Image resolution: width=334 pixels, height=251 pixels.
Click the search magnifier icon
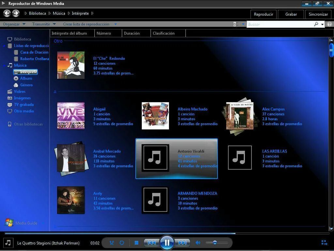(316, 24)
